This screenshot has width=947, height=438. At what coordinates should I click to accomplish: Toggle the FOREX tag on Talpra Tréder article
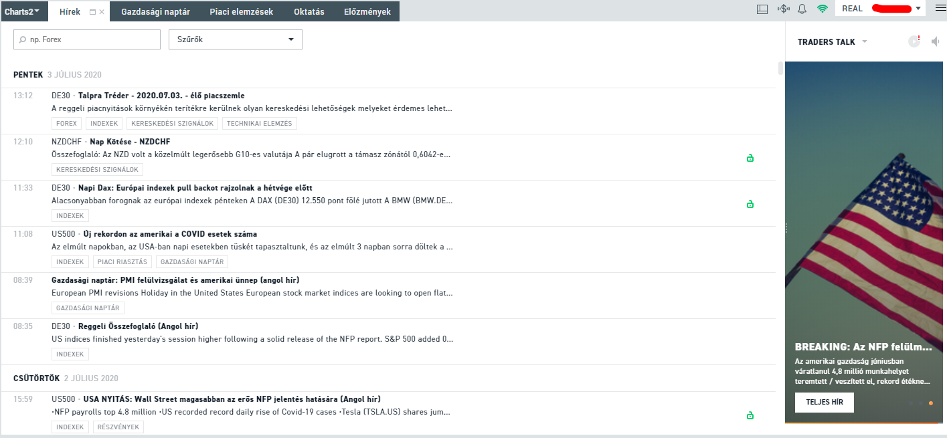pos(66,124)
